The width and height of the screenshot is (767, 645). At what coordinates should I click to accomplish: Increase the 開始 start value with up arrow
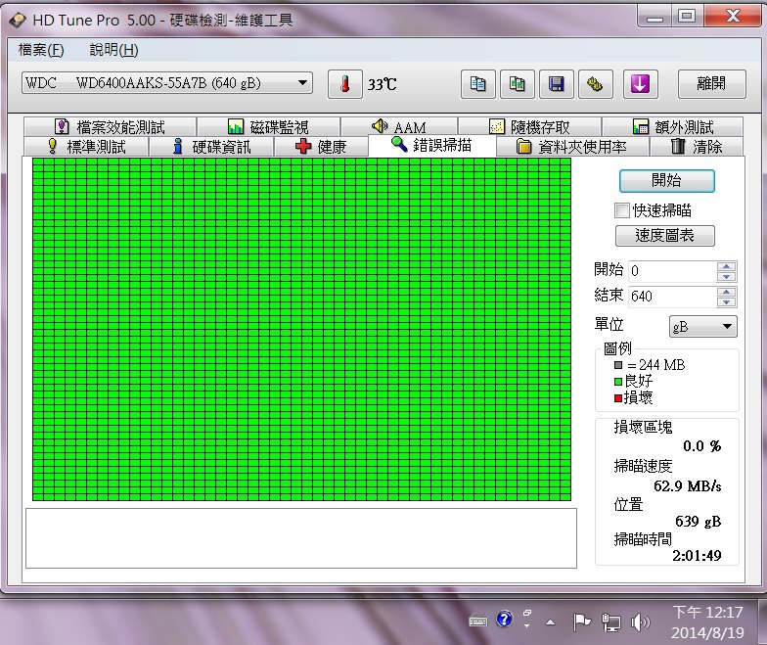[726, 265]
